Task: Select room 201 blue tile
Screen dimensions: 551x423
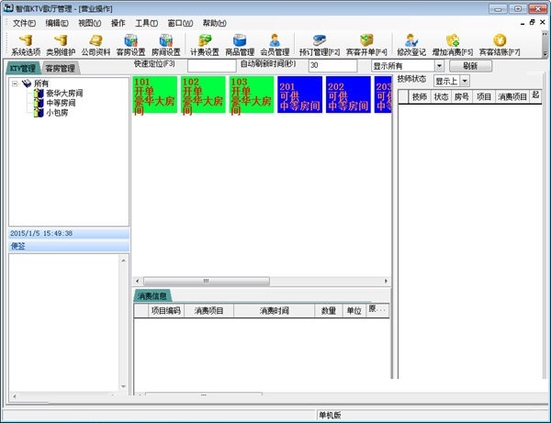Action: point(299,95)
